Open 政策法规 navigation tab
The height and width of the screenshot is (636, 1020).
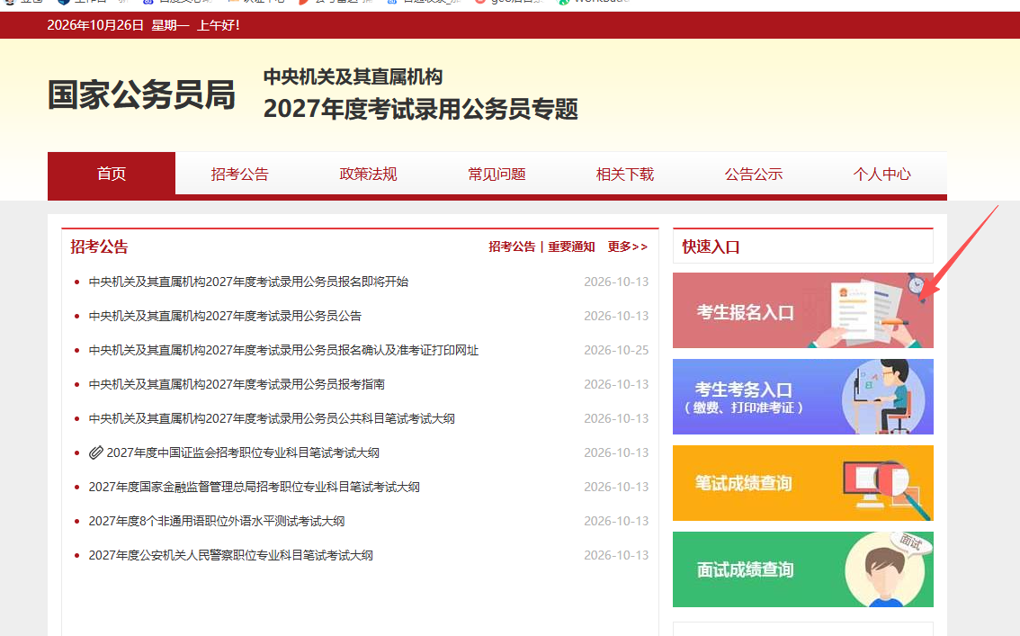coord(368,175)
